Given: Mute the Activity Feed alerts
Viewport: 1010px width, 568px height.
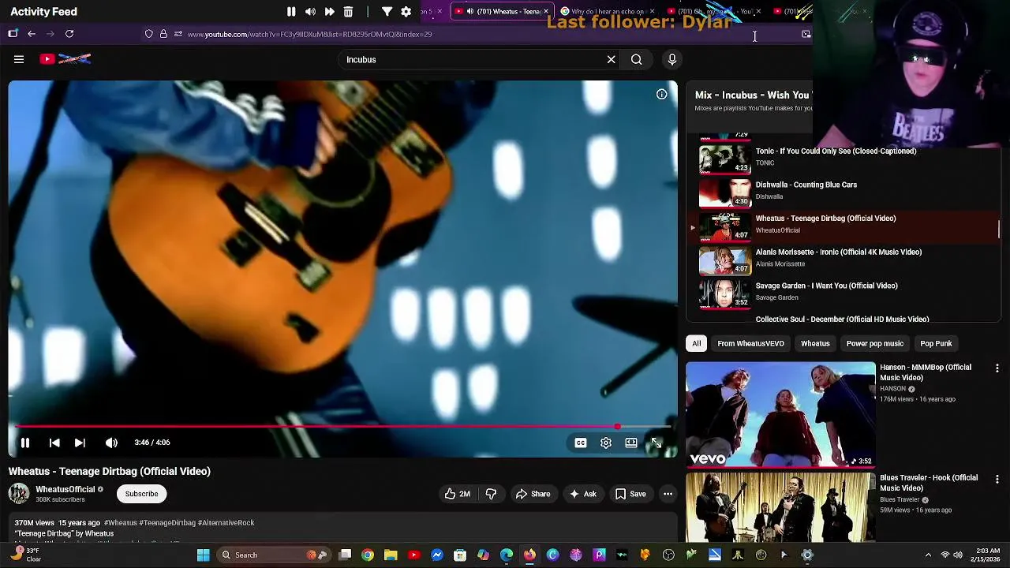Looking at the screenshot, I should click(310, 12).
